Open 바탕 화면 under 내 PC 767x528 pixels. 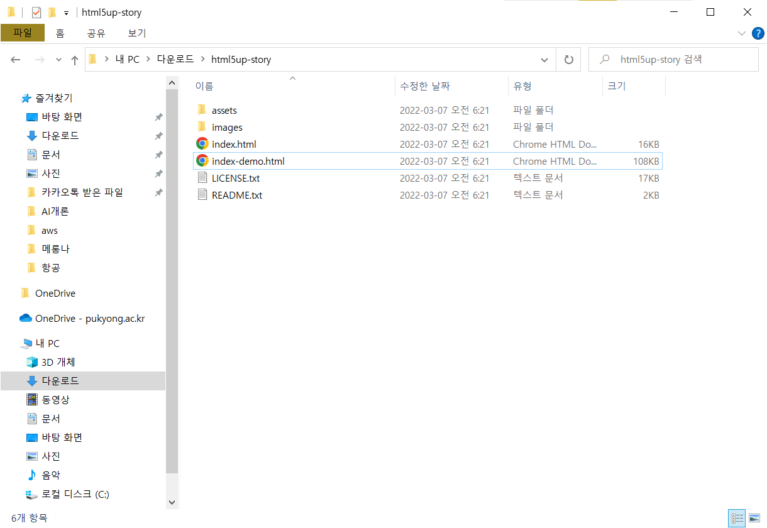62,437
